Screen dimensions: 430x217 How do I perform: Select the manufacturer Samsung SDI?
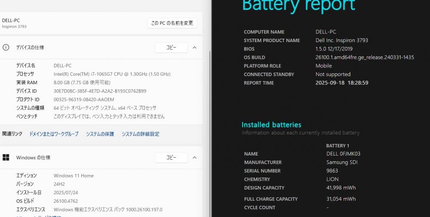coord(342,162)
